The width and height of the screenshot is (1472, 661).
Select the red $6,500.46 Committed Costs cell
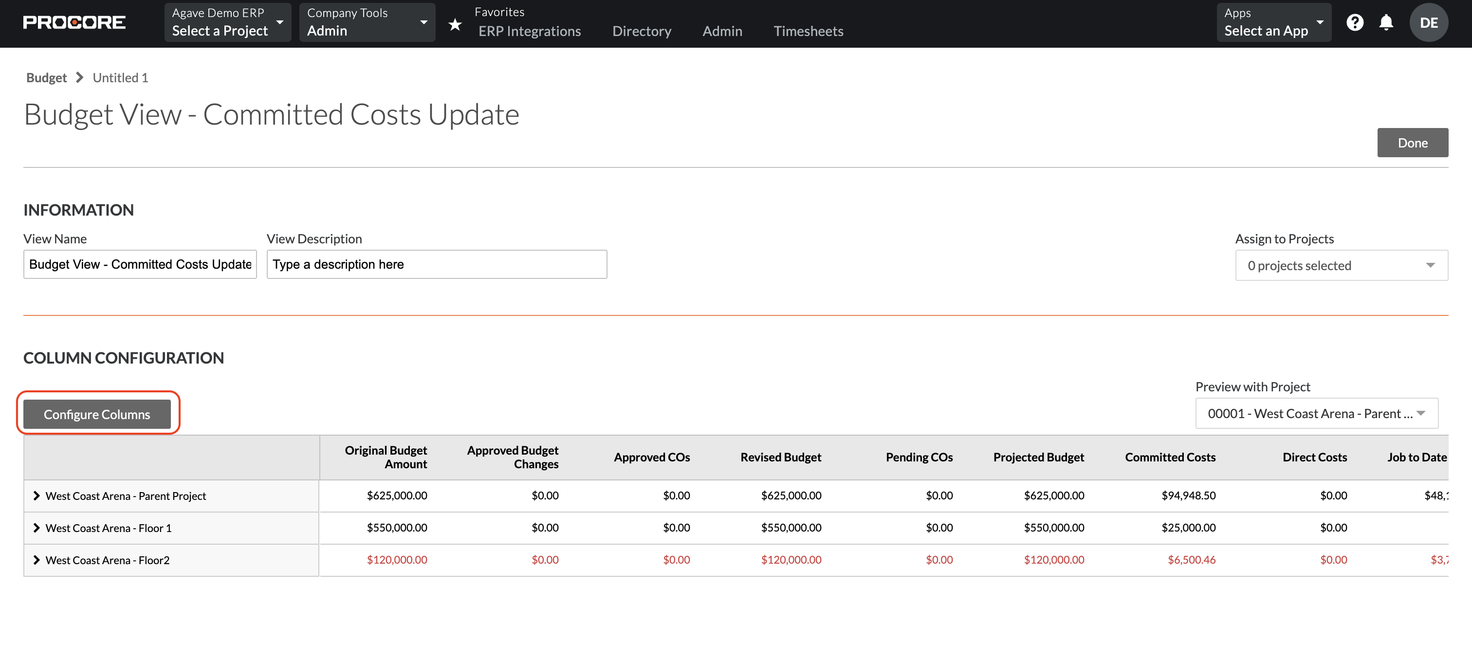tap(1192, 559)
